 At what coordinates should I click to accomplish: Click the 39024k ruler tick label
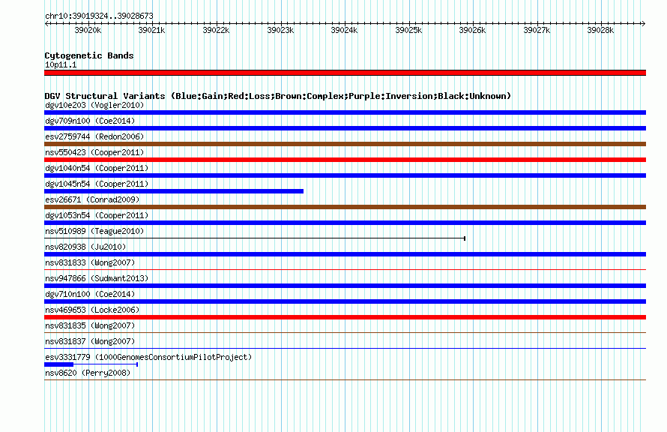tap(344, 30)
